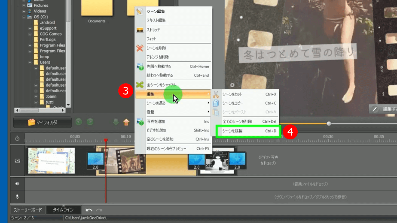
Task: Expand the GOG Games folder
Action: 30,34
